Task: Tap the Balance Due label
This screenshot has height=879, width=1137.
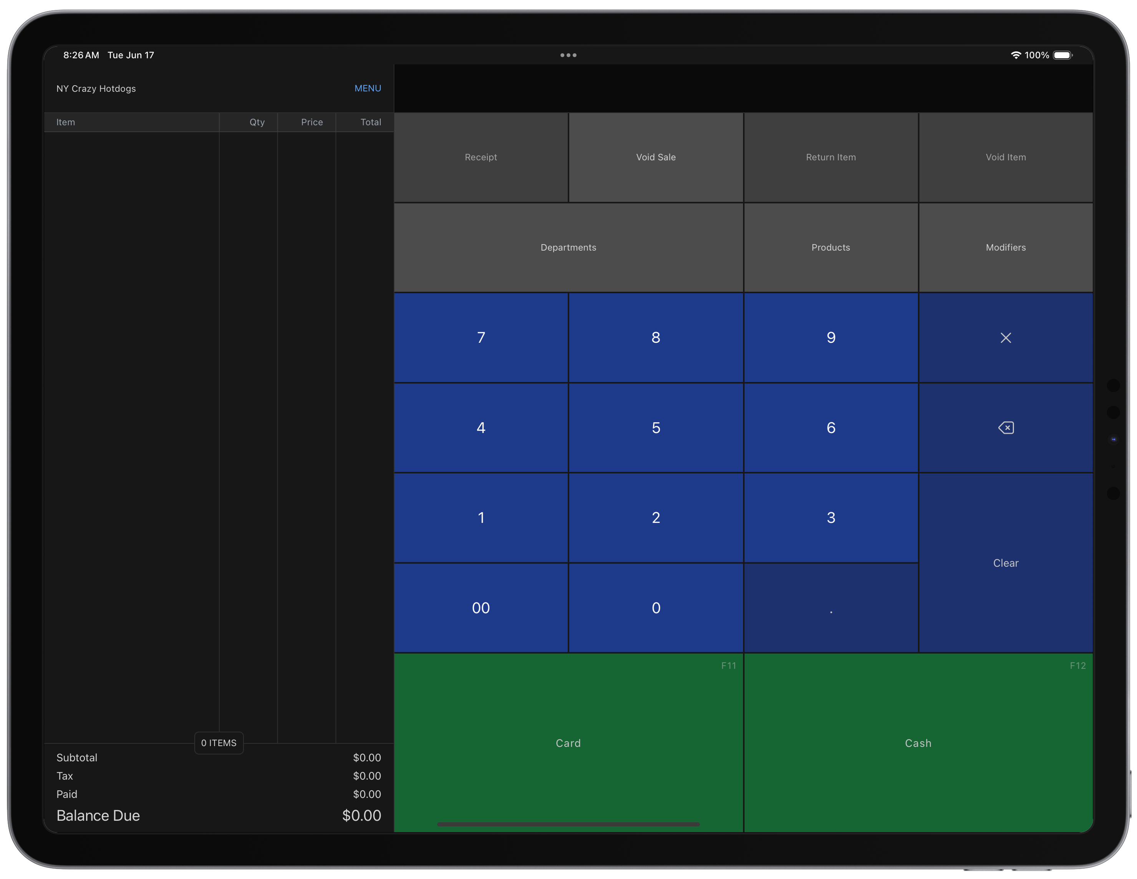Action: coord(98,815)
